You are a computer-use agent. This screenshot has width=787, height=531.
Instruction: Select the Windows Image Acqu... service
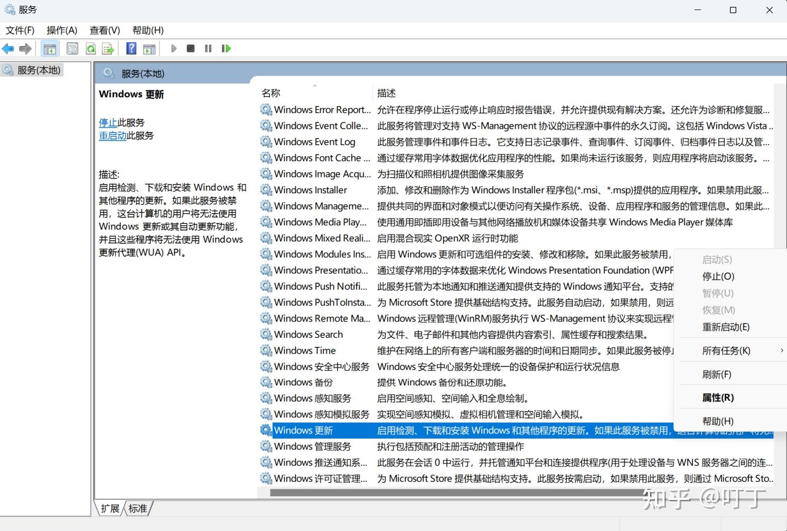(322, 174)
